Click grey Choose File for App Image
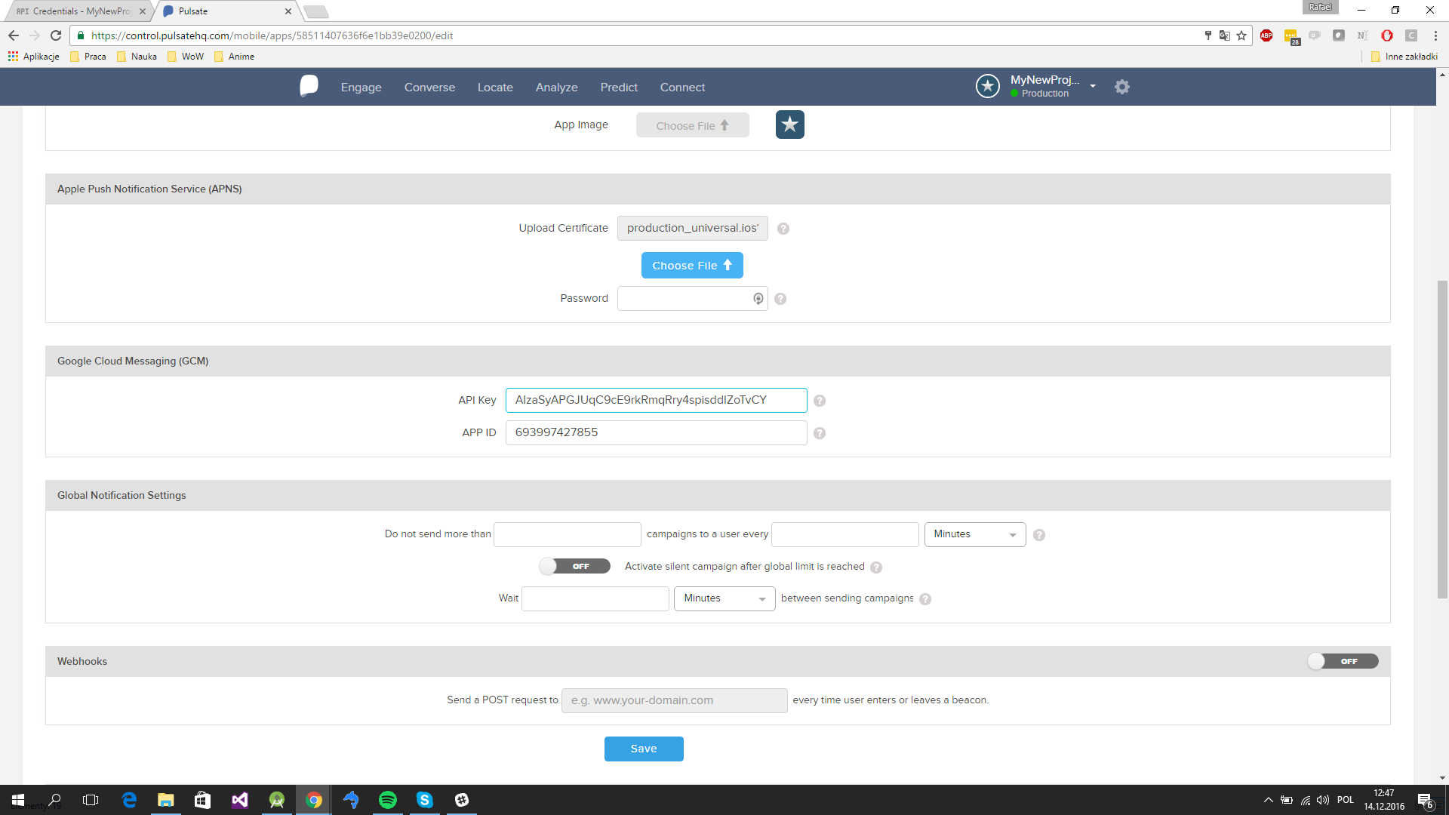Viewport: 1449px width, 815px height. coord(692,125)
